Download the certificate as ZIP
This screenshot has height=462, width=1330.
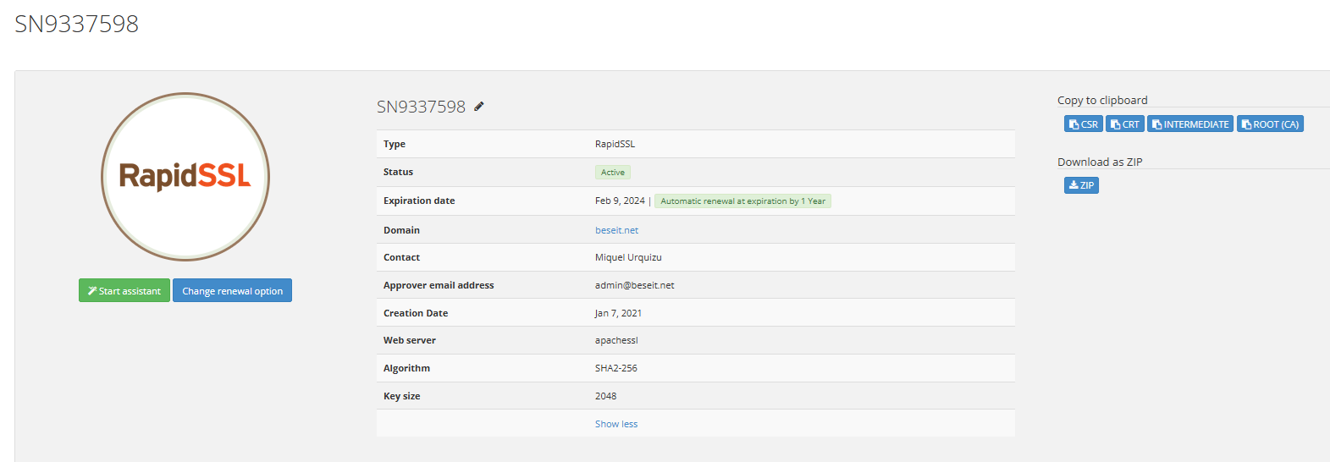click(1081, 185)
